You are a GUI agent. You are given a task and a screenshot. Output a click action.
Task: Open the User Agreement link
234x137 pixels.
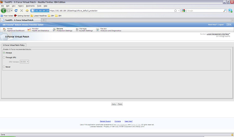click(122, 125)
